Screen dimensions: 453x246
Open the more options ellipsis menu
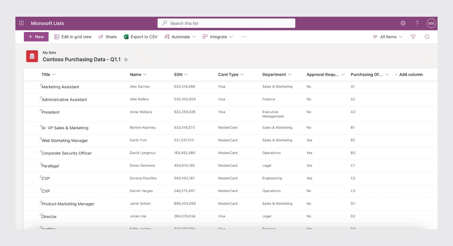pos(243,37)
